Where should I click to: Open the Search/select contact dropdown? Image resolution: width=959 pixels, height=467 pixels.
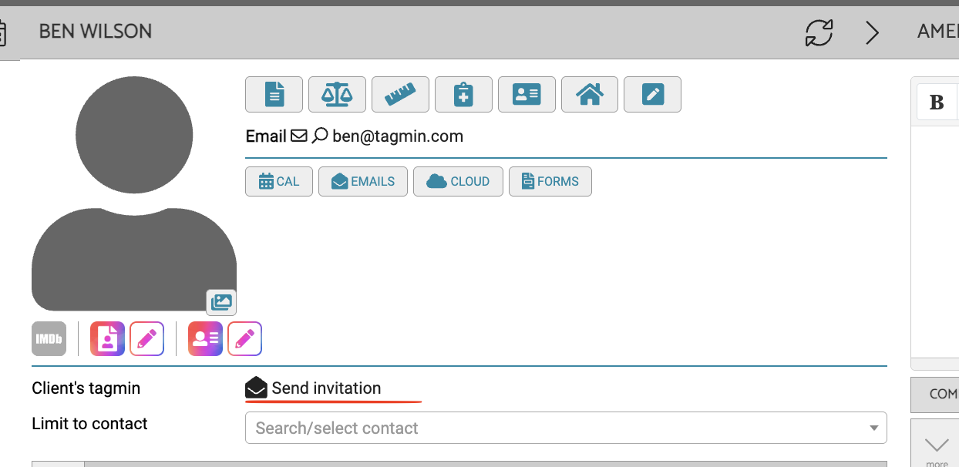(566, 428)
